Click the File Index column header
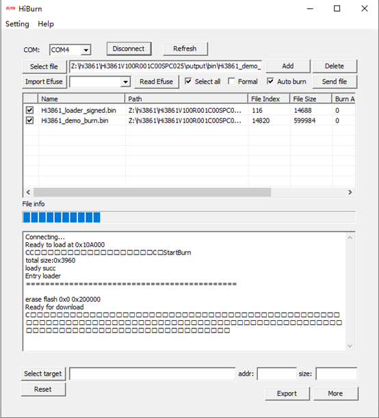Image resolution: width=379 pixels, height=418 pixels. coord(269,99)
